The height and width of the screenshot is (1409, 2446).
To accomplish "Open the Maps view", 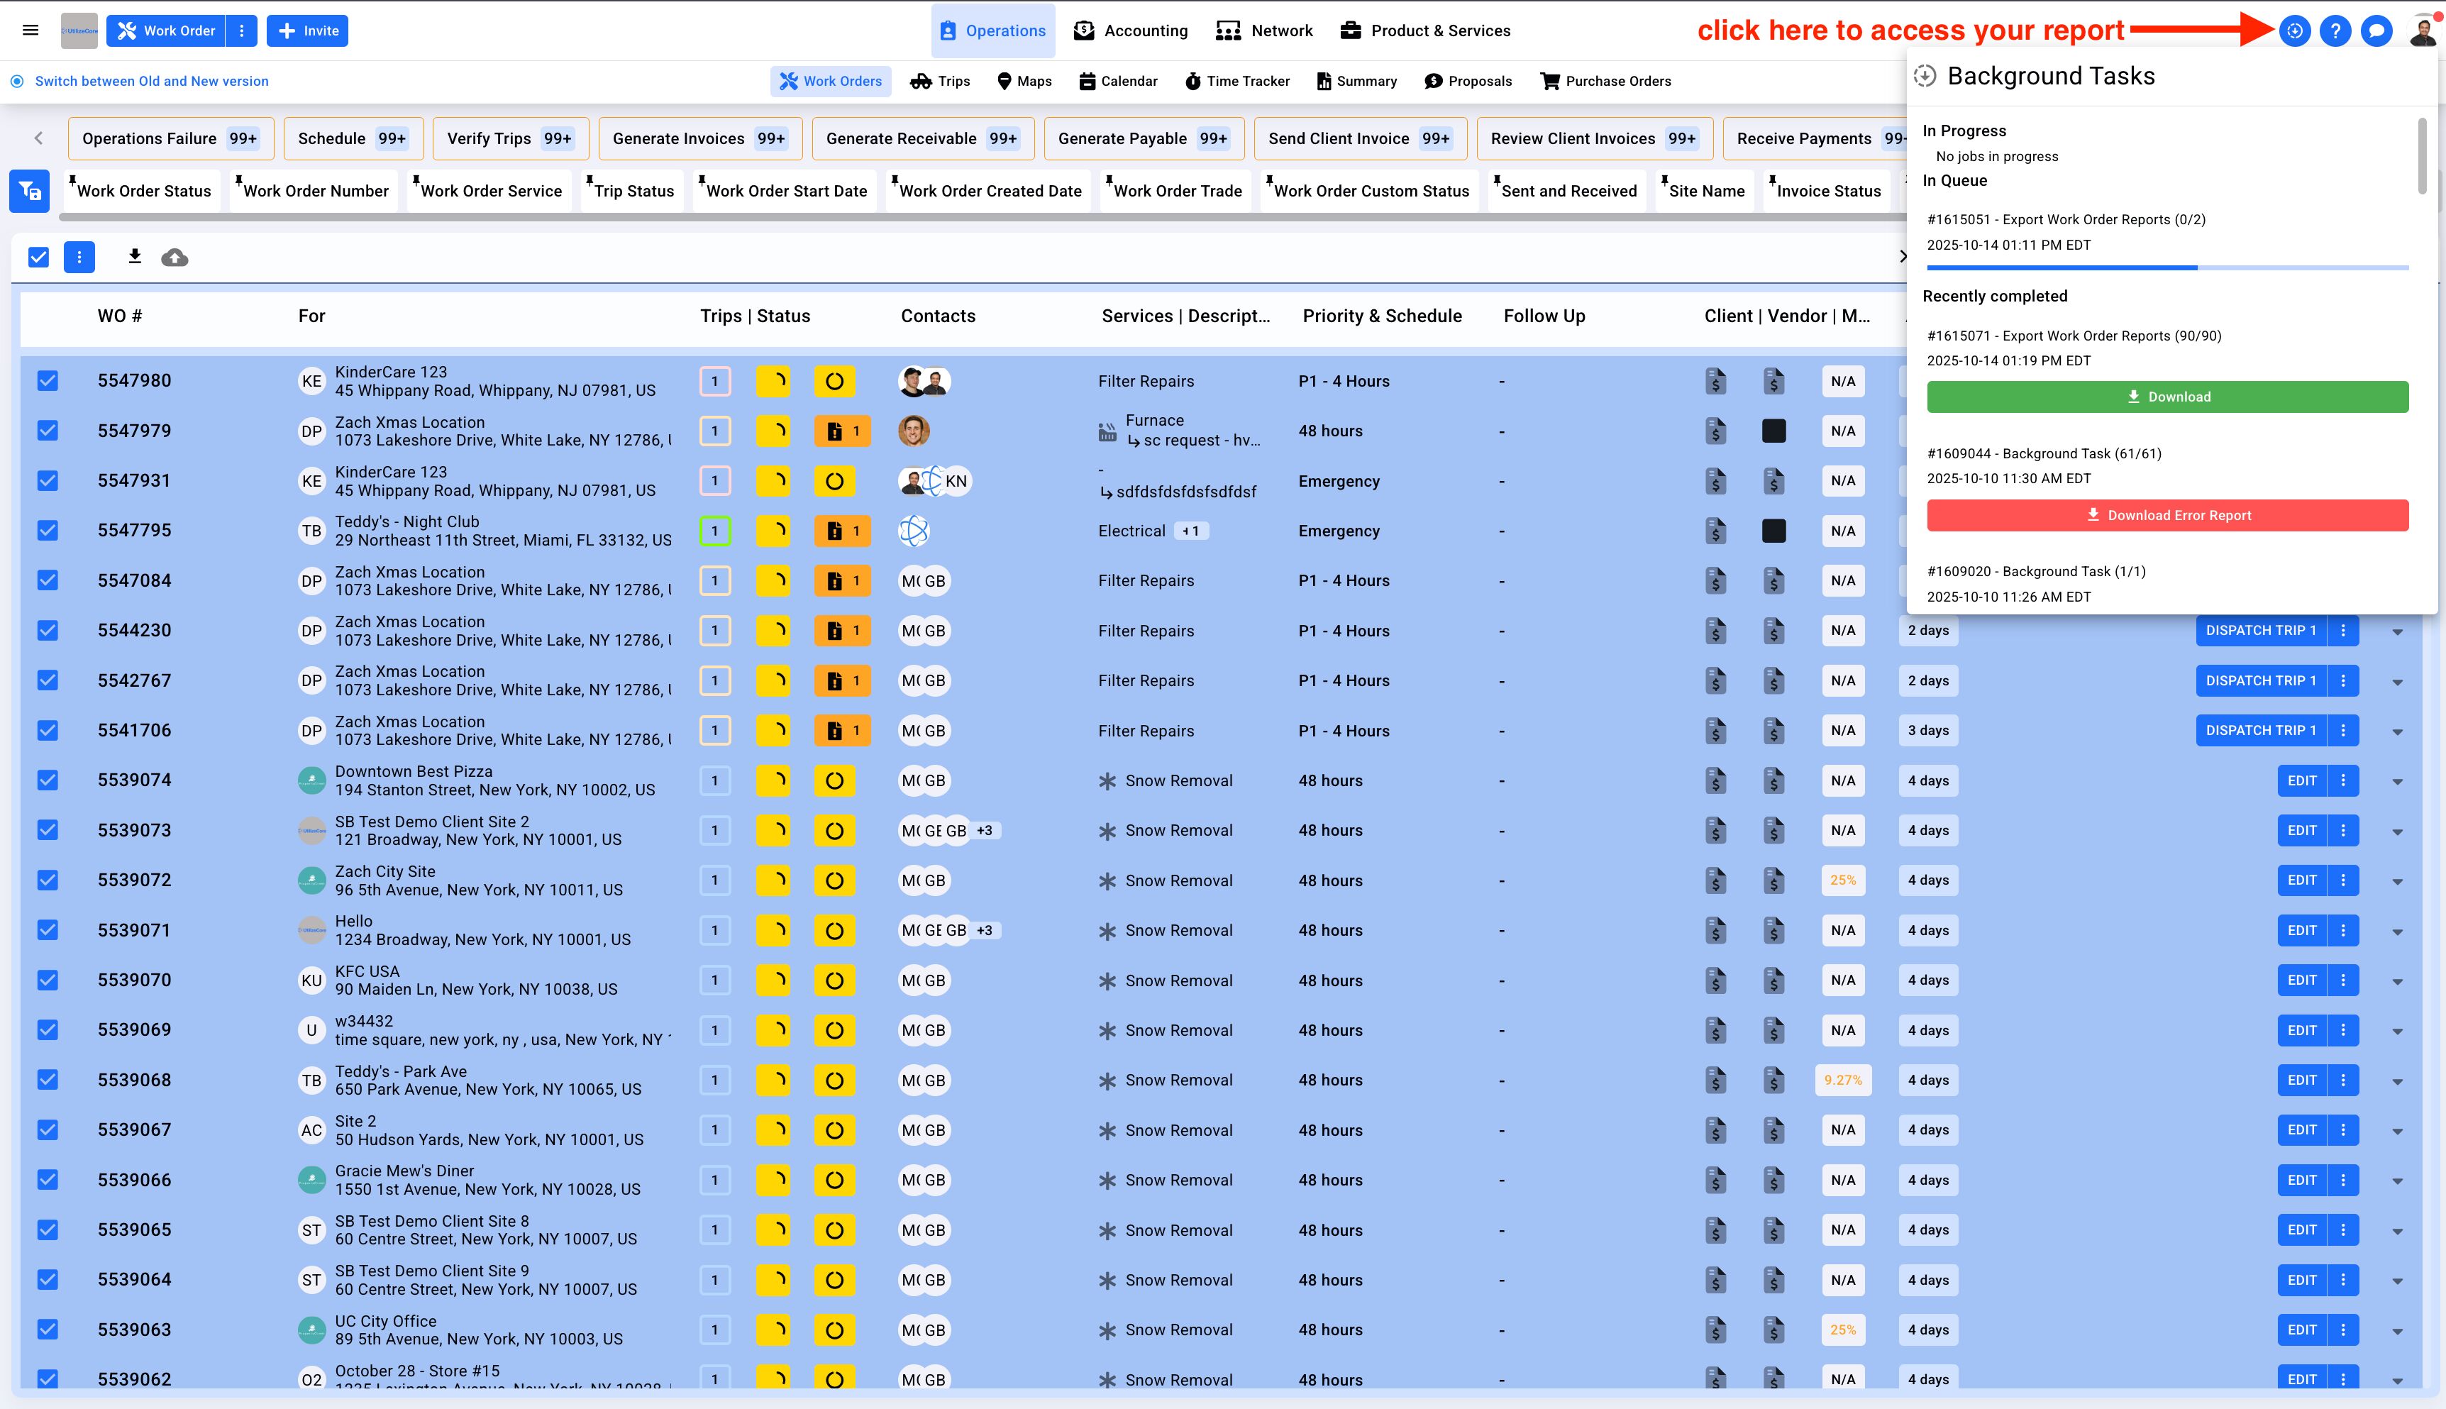I will (1024, 82).
